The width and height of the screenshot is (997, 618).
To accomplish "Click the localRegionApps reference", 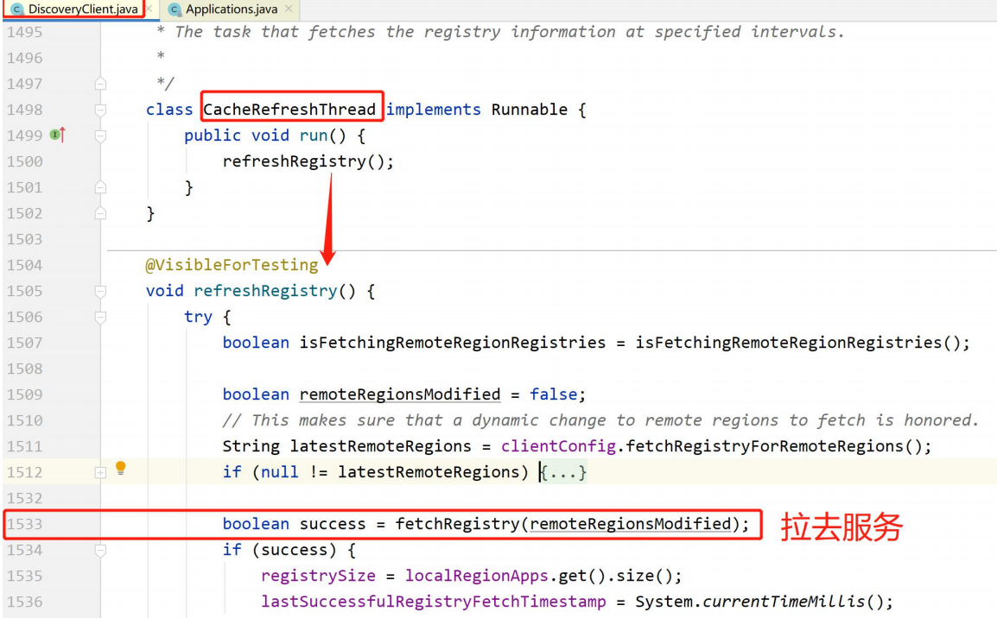I will (x=476, y=576).
